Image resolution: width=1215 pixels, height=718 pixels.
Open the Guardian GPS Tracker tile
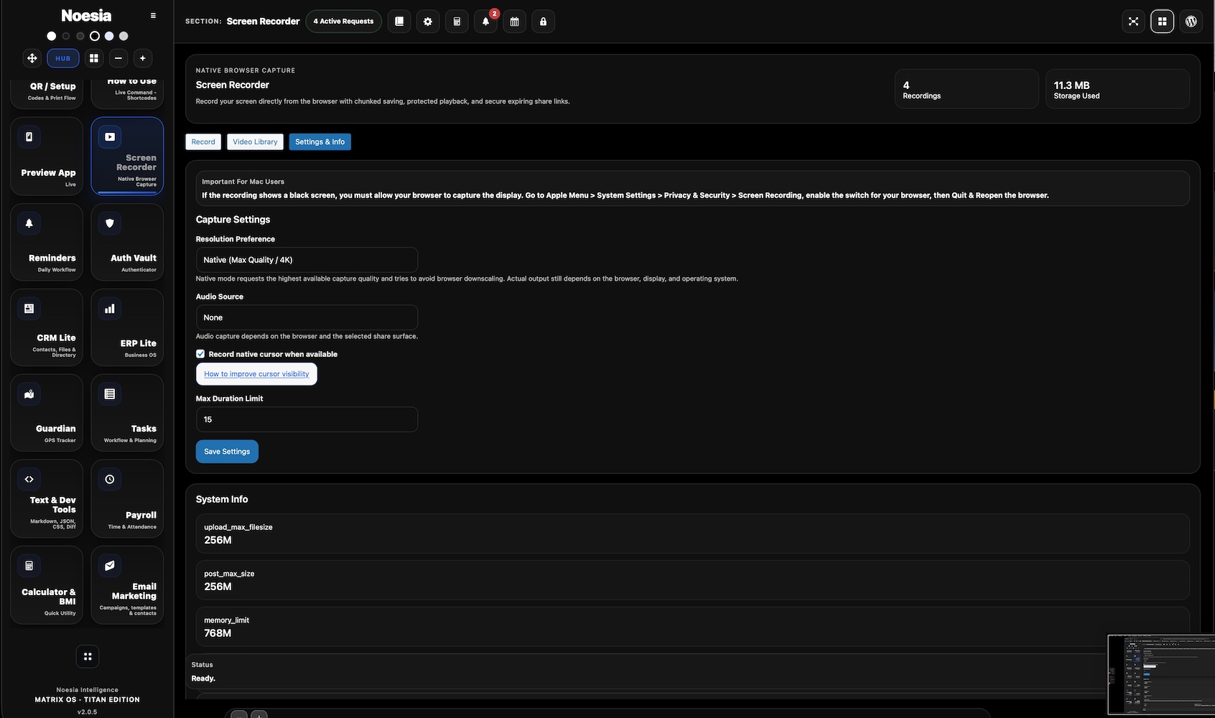click(47, 413)
